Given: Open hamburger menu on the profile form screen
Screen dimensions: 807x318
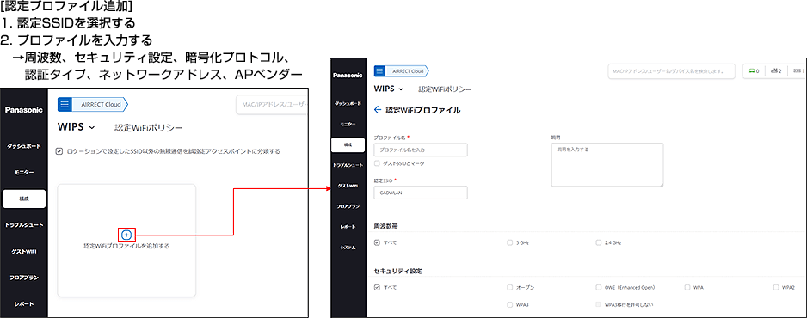Looking at the screenshot, I should point(380,71).
